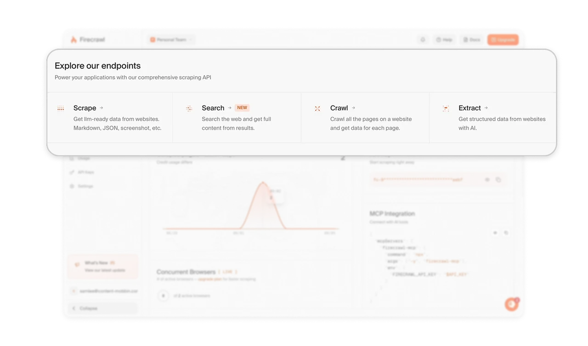Click the orange Upgrade button
588x346 pixels.
[x=503, y=40]
